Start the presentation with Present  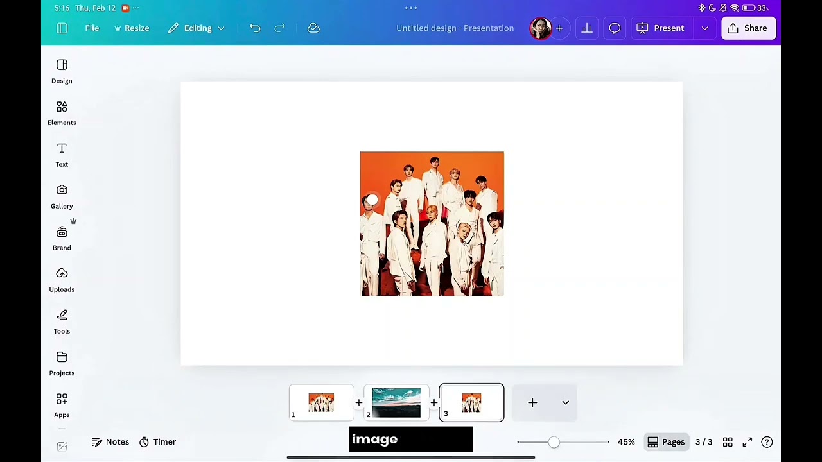coord(660,28)
